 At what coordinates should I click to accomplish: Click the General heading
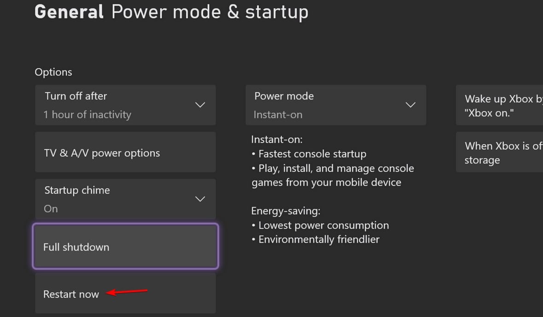pos(69,12)
